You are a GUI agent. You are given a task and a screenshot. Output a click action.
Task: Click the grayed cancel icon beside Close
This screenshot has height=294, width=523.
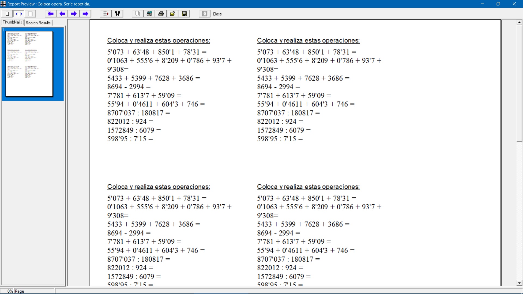coord(205,14)
